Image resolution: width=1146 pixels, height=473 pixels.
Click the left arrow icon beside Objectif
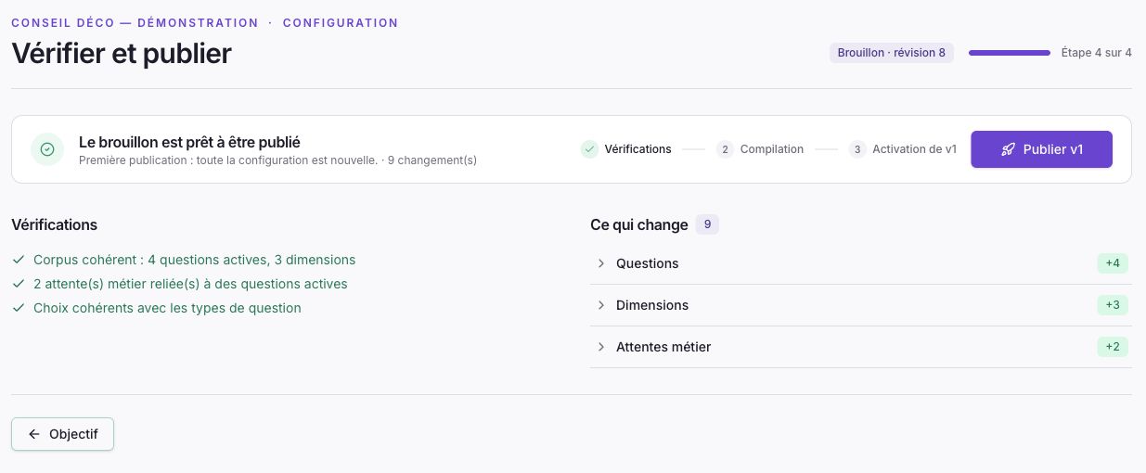pos(34,434)
